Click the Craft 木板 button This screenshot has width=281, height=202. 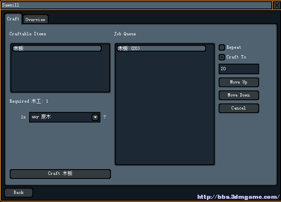60,174
